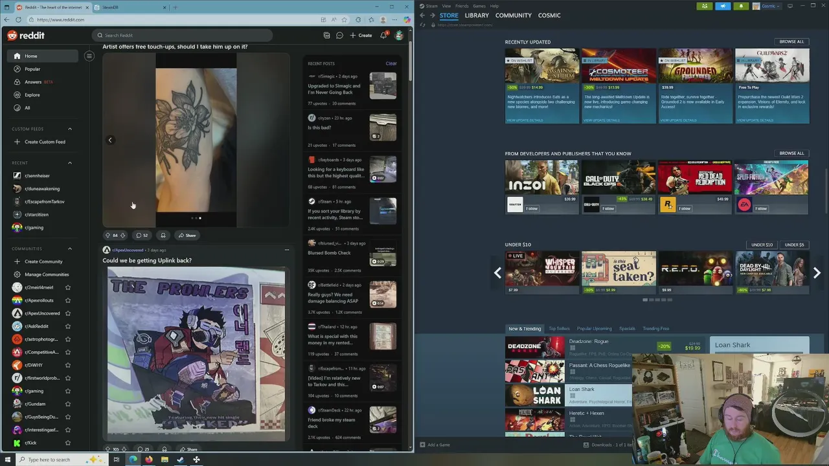Open Steam Games menu
Image resolution: width=829 pixels, height=466 pixels.
click(479, 6)
